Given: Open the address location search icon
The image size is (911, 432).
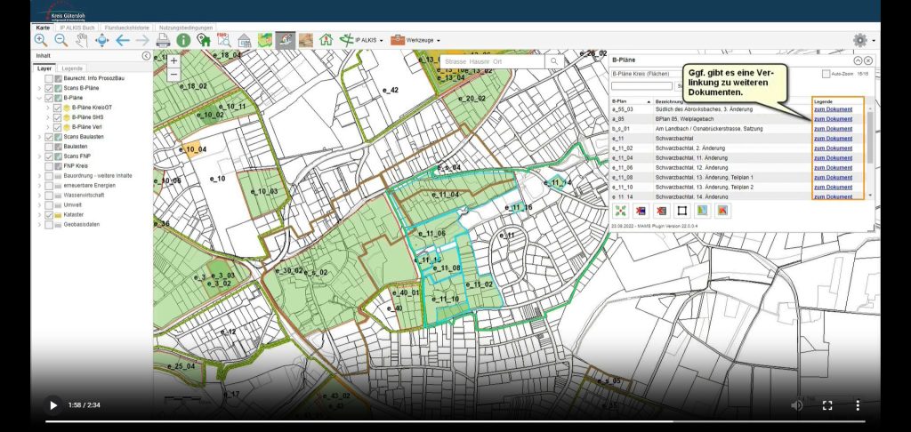Looking at the screenshot, I should 204,40.
